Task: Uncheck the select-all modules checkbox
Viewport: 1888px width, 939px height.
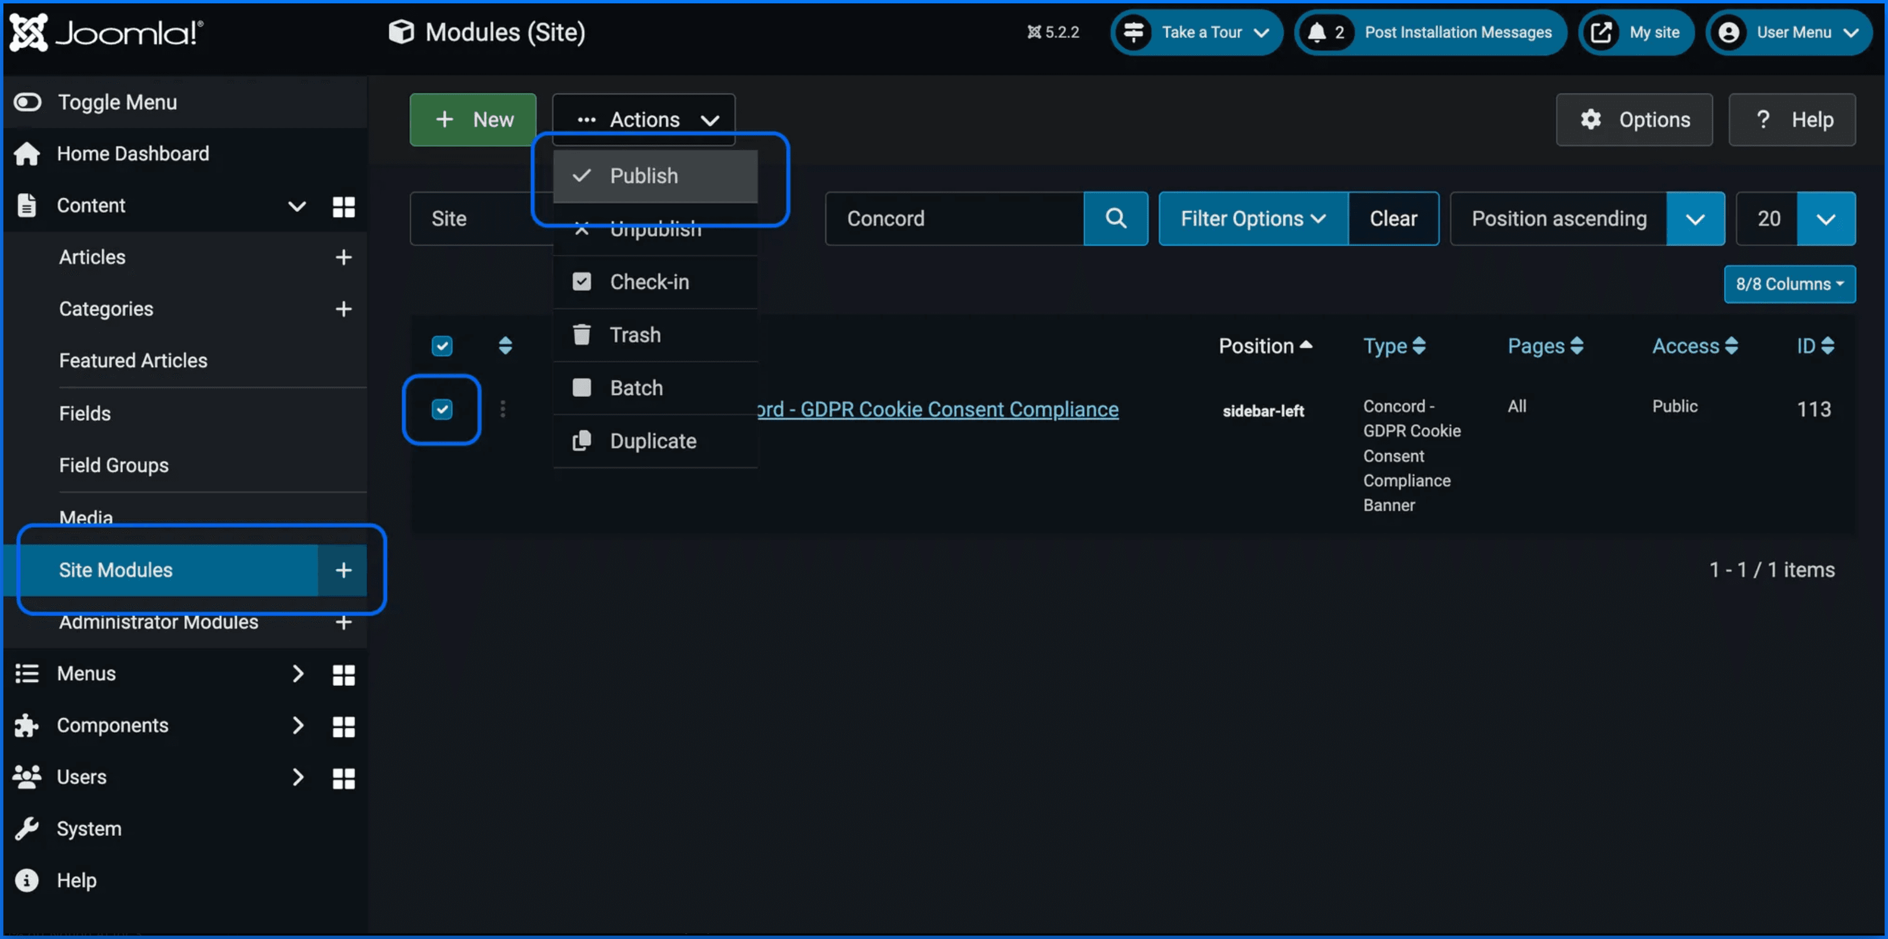Action: click(442, 345)
